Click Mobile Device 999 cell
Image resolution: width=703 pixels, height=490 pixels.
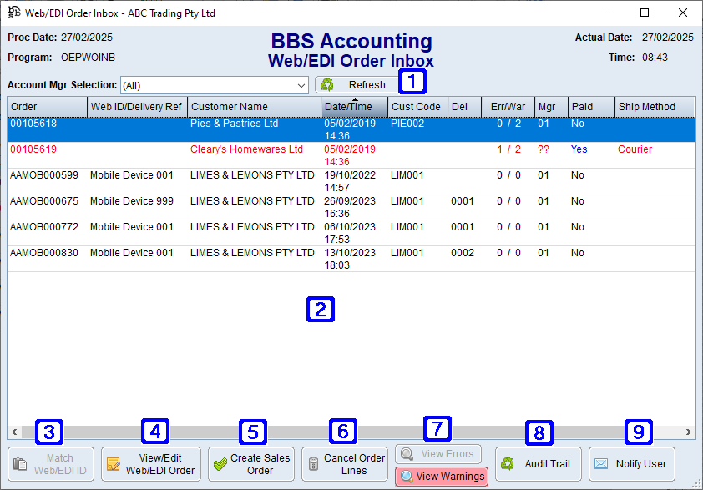(131, 201)
